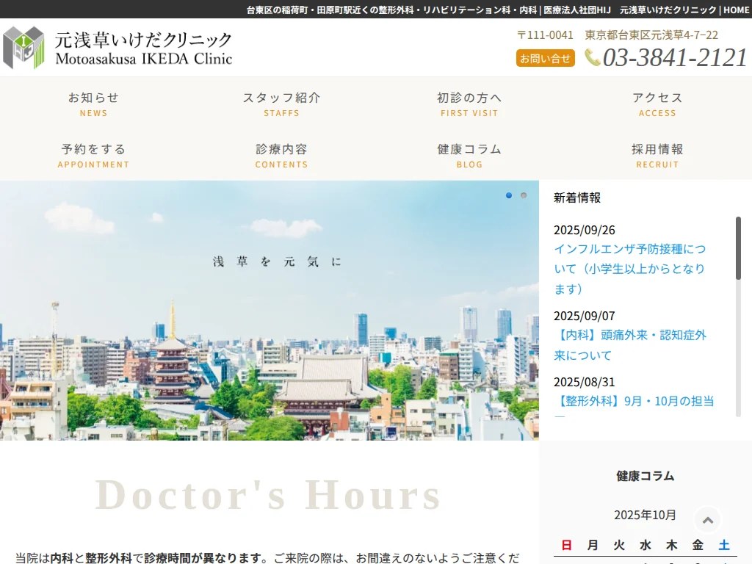The width and height of the screenshot is (752, 564).
Task: Click the 元浅草いけだクリニック title text
Action: click(x=143, y=40)
